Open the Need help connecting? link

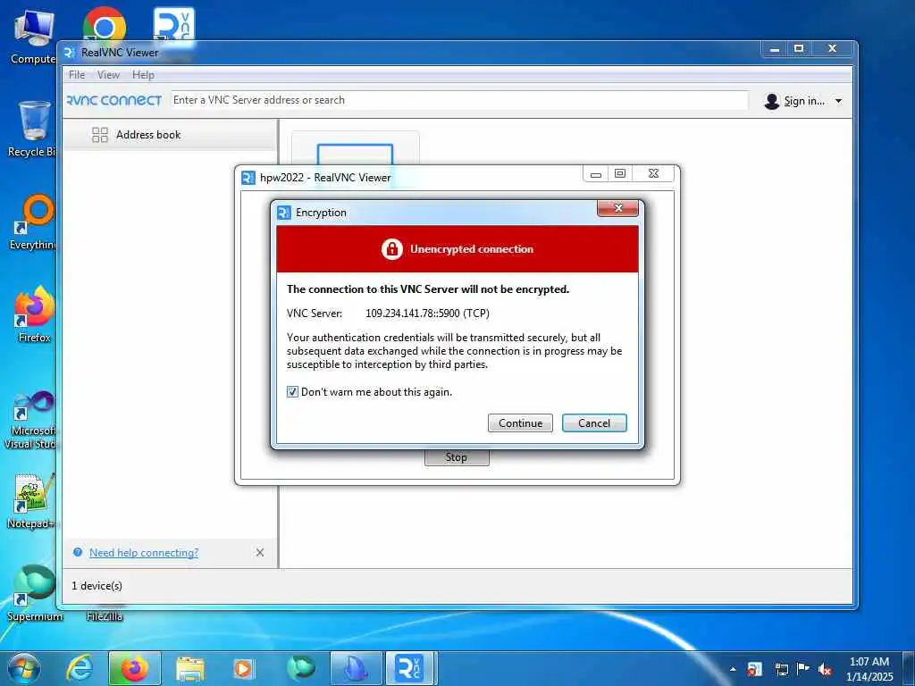coord(144,552)
